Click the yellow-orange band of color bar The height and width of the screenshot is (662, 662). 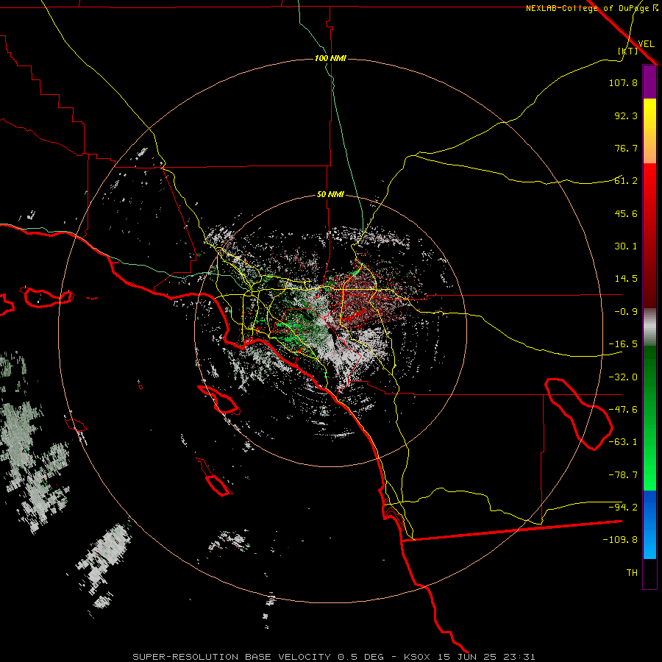pos(649,131)
